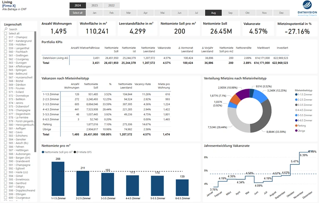
Task: Click the Liegenschaft list scrollbar
Action: [x=35, y=92]
